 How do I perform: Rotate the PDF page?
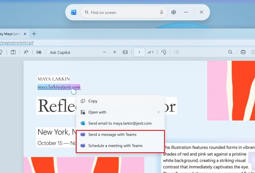pyautogui.click(x=164, y=52)
